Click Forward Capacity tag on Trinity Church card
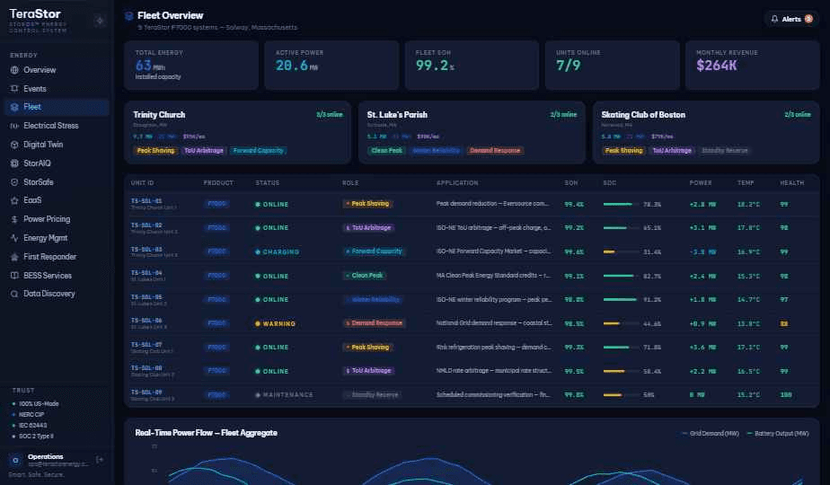Viewport: 830px width, 485px height. [259, 151]
